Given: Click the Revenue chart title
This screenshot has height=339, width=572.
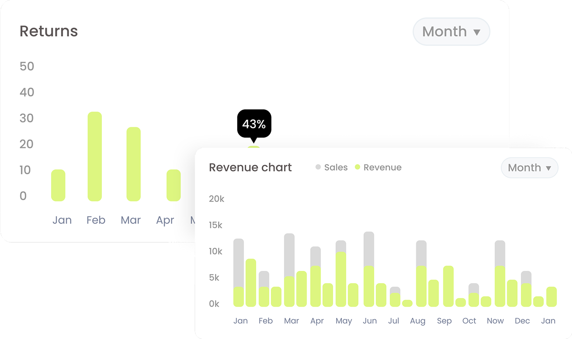Looking at the screenshot, I should click(x=250, y=167).
